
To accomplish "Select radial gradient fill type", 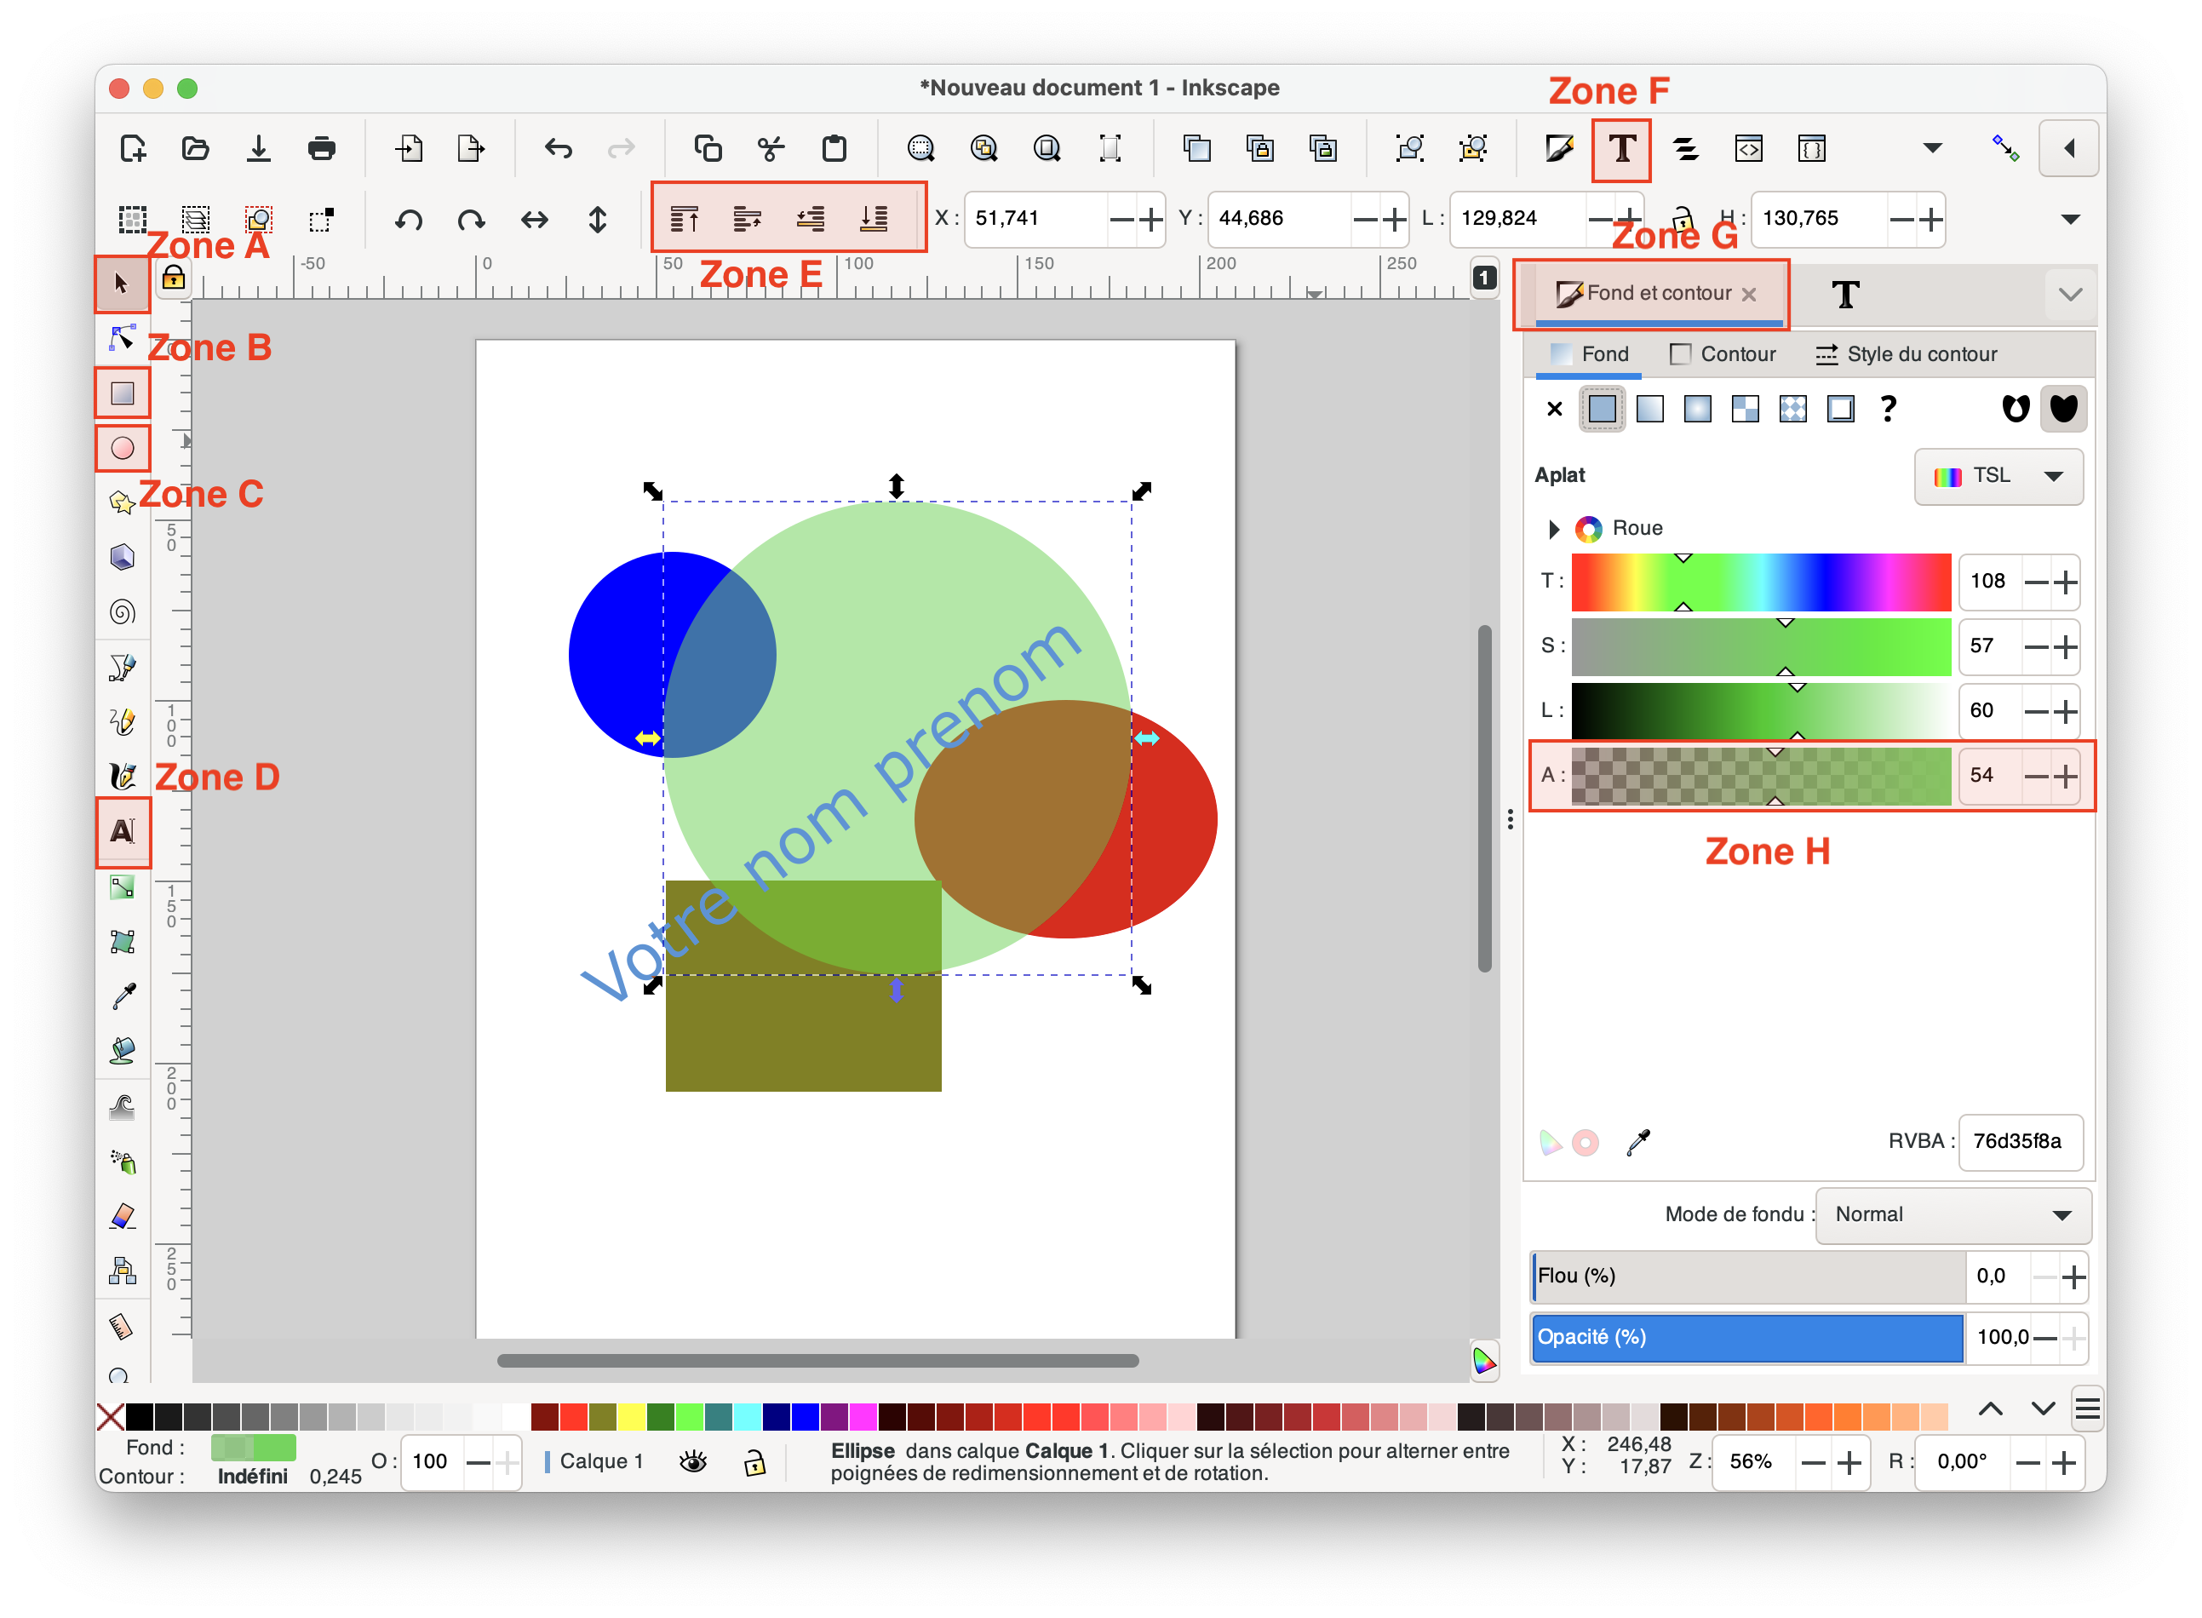I will point(1698,409).
